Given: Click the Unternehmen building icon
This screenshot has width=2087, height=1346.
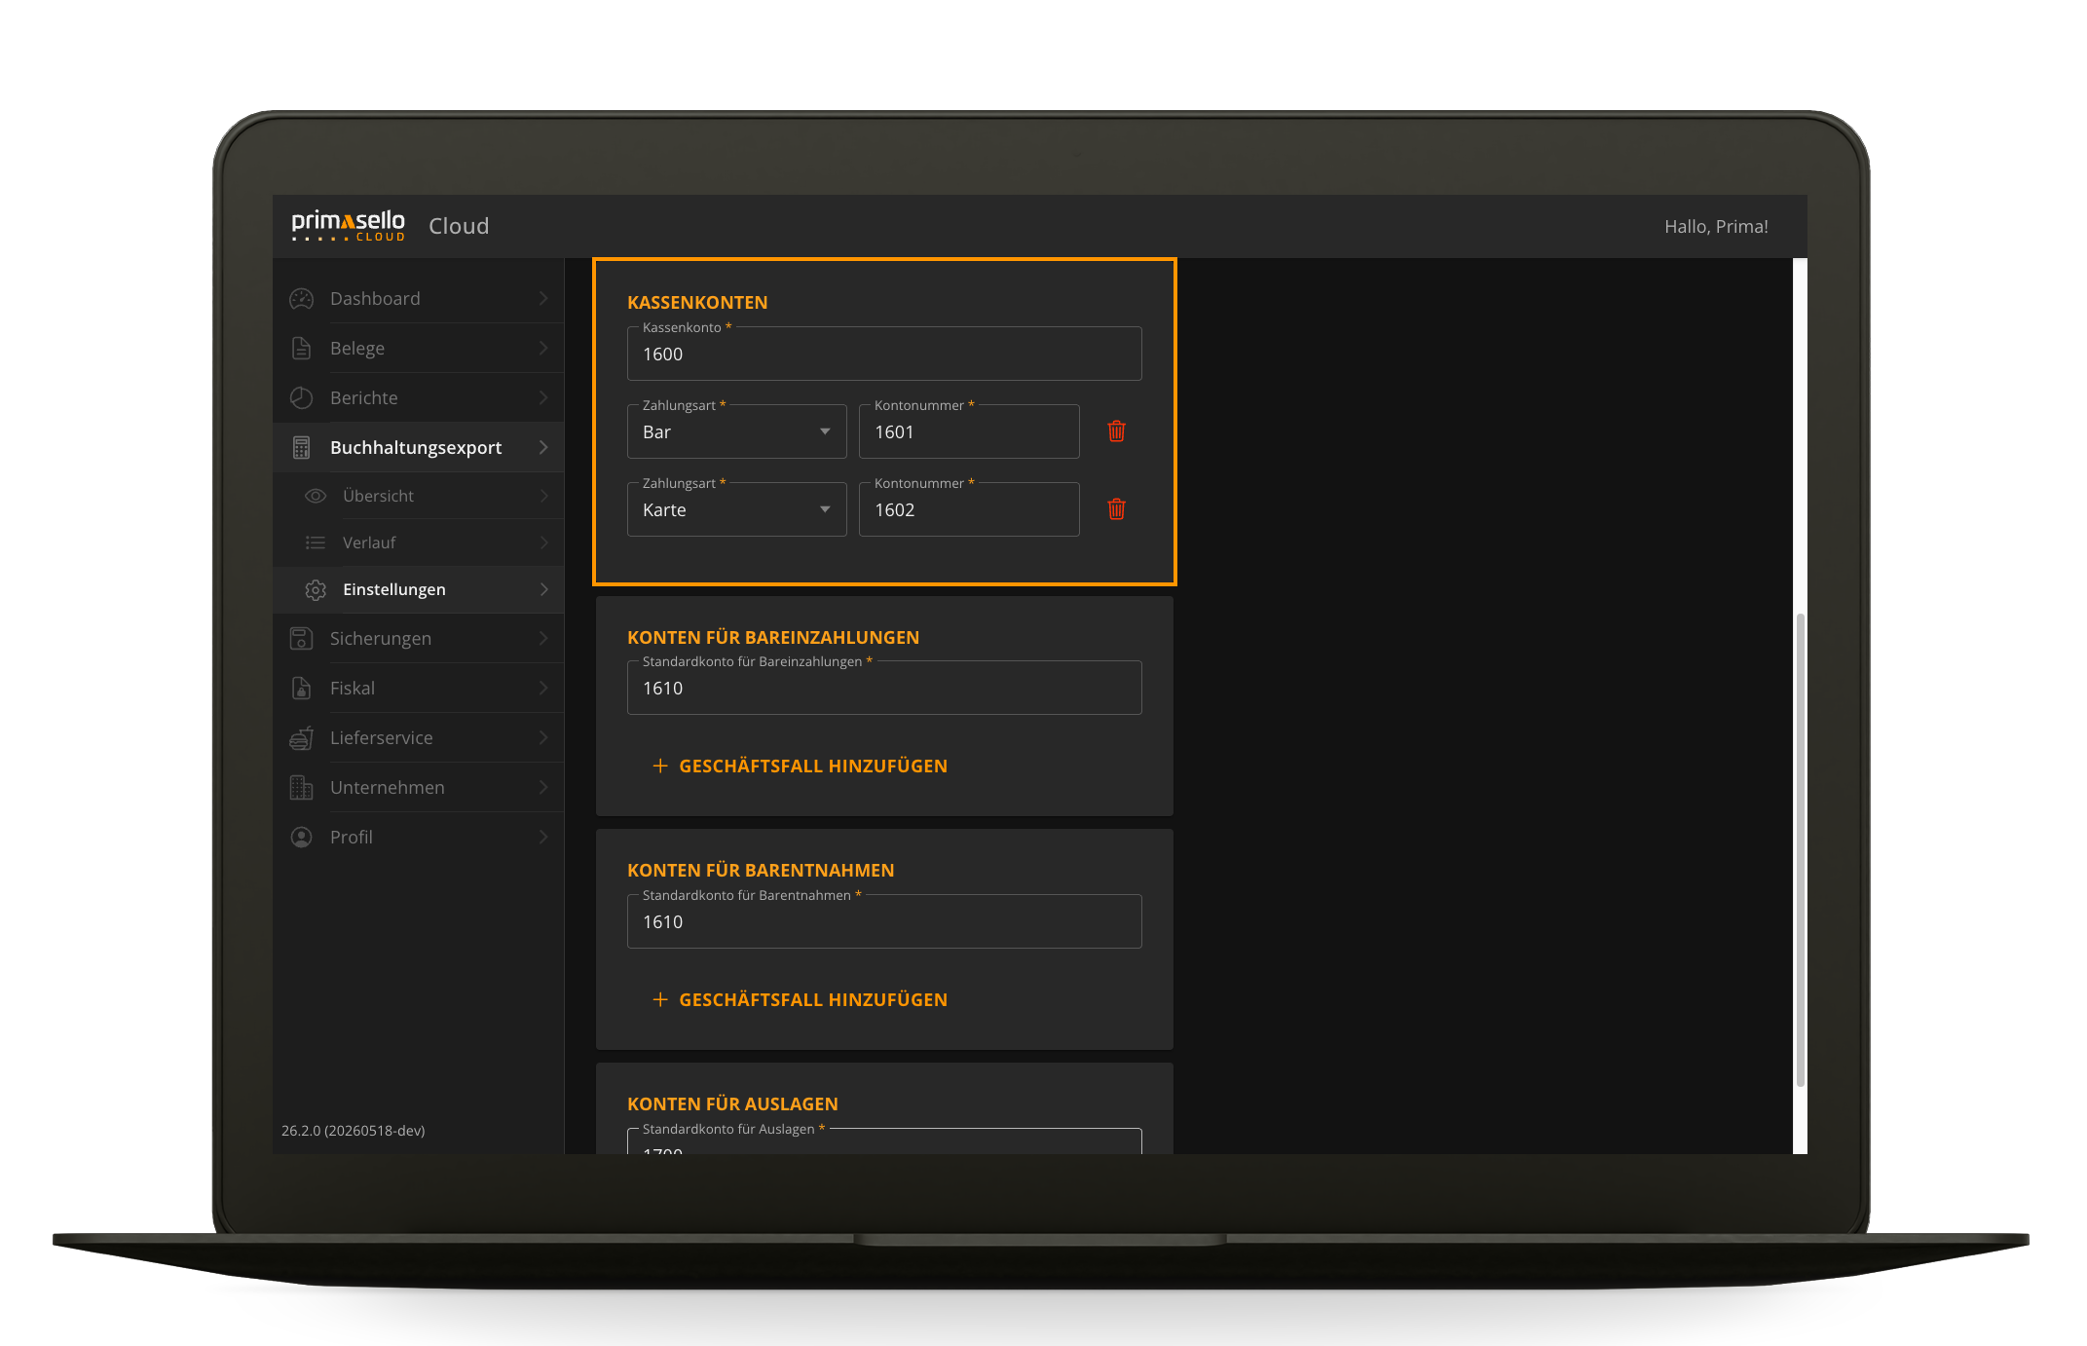Looking at the screenshot, I should coord(302,788).
